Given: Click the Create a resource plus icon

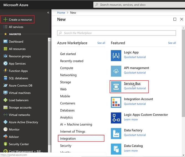Looking at the screenshot, I should (x=5, y=19).
